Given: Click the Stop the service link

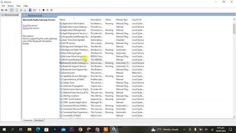Looking at the screenshot, I should point(25,25).
